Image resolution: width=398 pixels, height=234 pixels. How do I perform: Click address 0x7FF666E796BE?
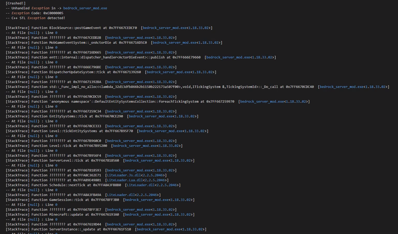[87, 67]
